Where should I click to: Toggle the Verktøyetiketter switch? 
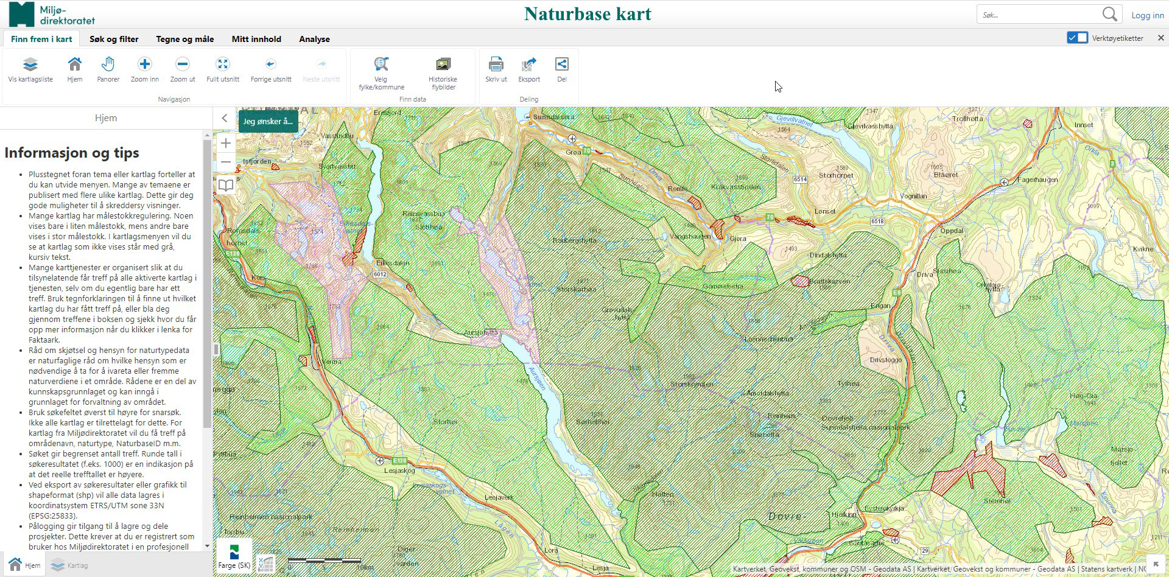tap(1077, 38)
